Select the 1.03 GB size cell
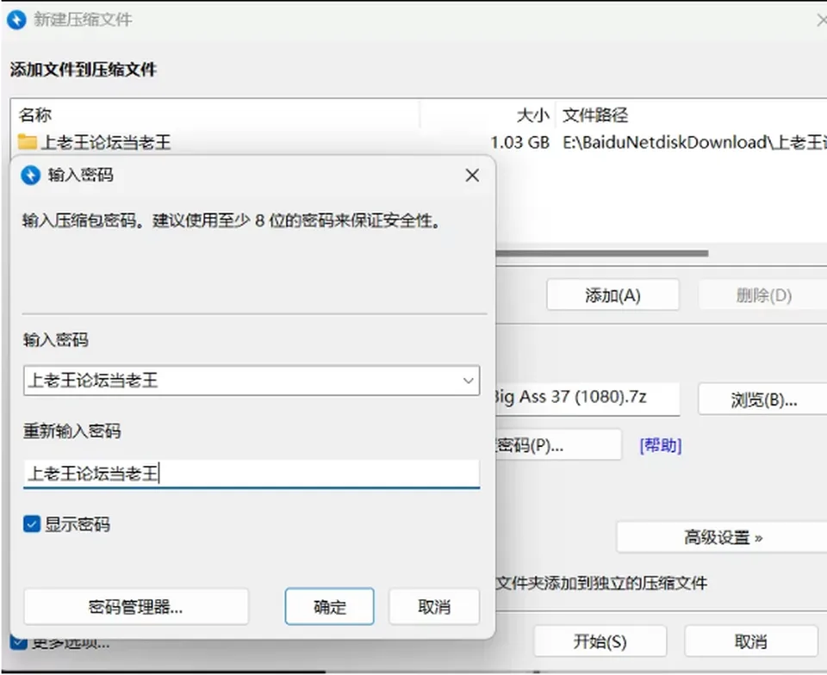The image size is (827, 675). pos(520,142)
